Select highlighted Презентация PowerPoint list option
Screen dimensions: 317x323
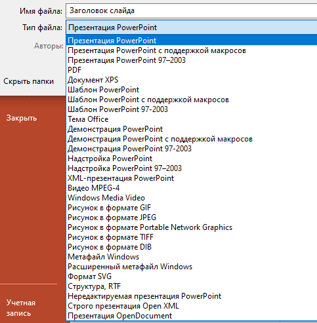(x=192, y=41)
